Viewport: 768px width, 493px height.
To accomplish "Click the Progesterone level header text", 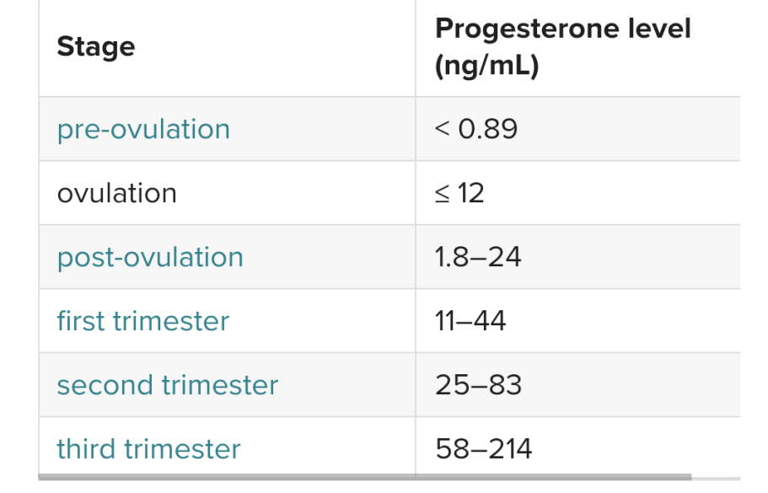I will 563,29.
